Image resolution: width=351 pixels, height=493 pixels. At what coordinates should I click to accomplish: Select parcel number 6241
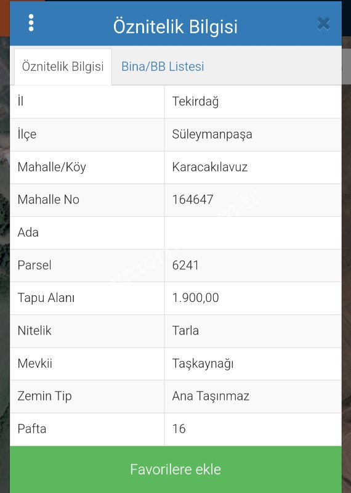[x=185, y=266]
